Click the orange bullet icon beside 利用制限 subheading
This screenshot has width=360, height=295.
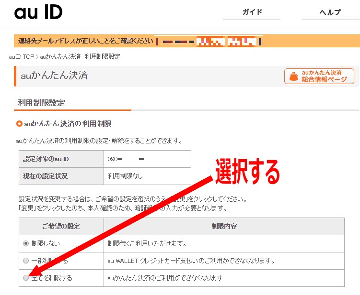[19, 124]
